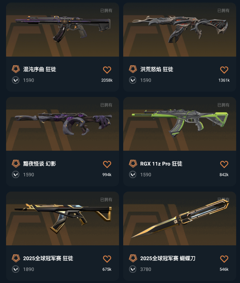Click tier badge icon beside 洪荒怒焰 狂徒

133,69
